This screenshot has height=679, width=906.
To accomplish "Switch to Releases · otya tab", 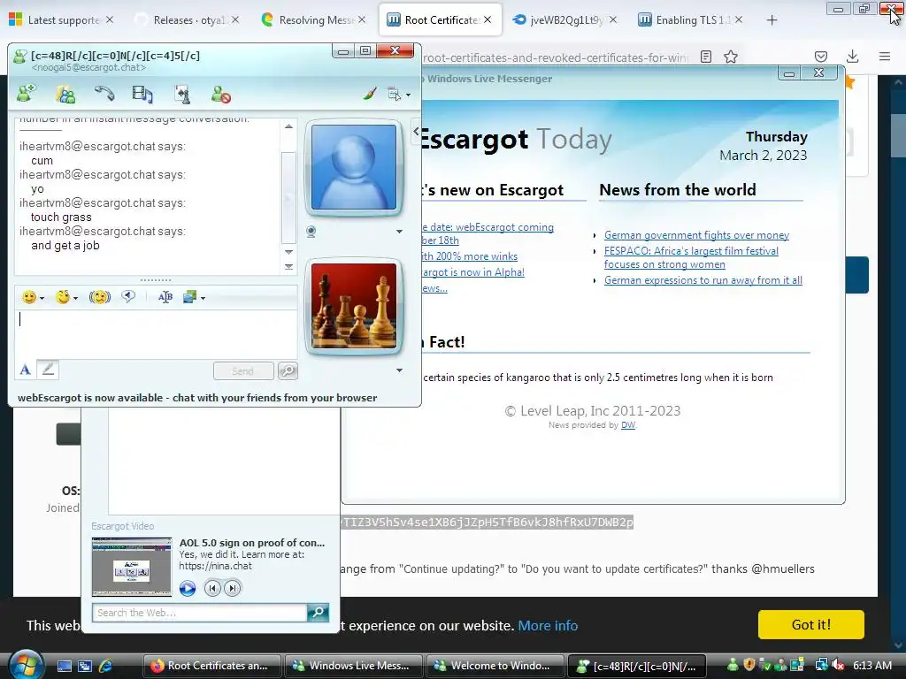I will tap(189, 20).
